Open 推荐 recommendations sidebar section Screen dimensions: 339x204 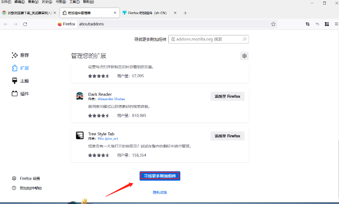click(20, 55)
